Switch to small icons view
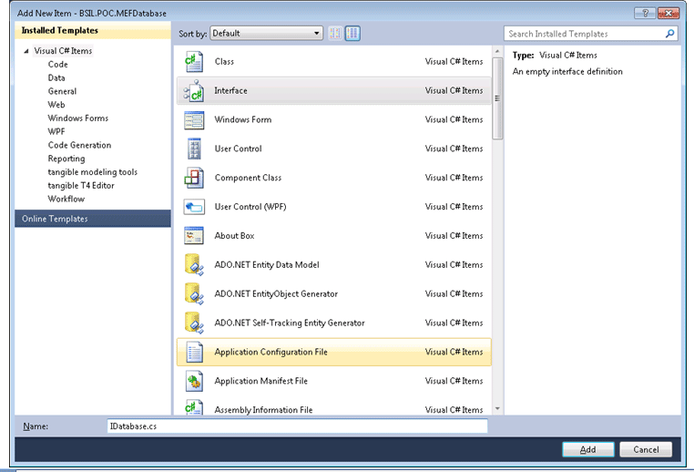Image resolution: width=694 pixels, height=472 pixels. pyautogui.click(x=335, y=33)
